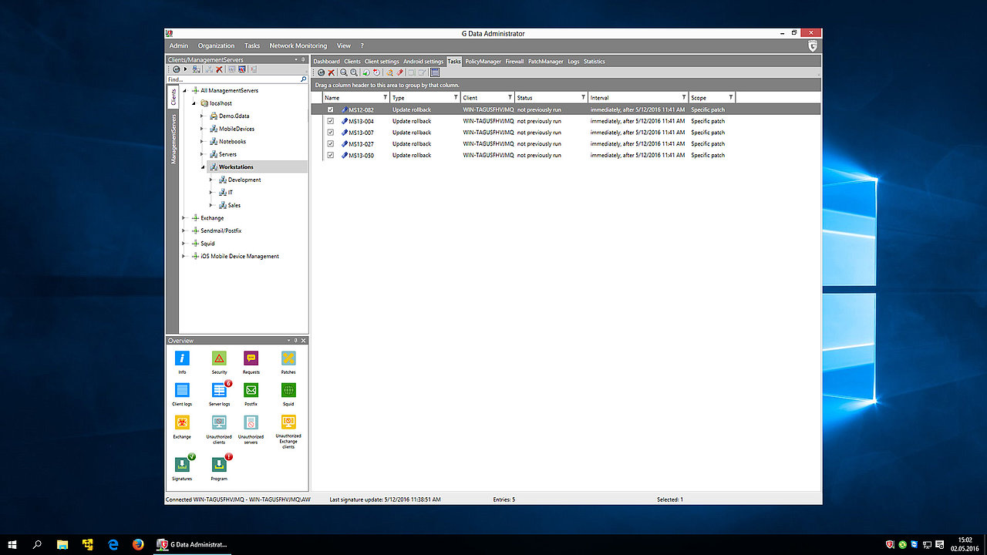This screenshot has width=987, height=555.
Task: Toggle checkbox for task MS13-007
Action: tap(331, 133)
